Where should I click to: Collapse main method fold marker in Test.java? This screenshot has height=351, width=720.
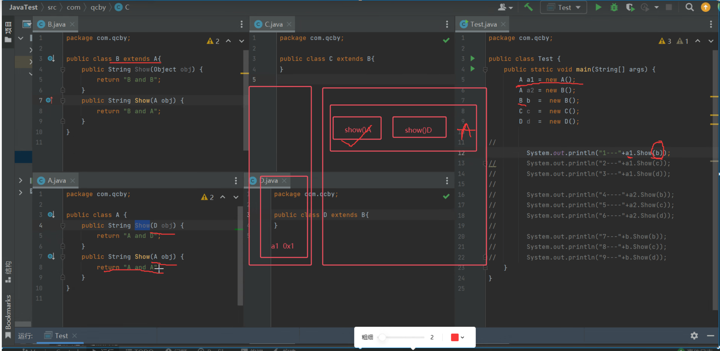pyautogui.click(x=485, y=70)
